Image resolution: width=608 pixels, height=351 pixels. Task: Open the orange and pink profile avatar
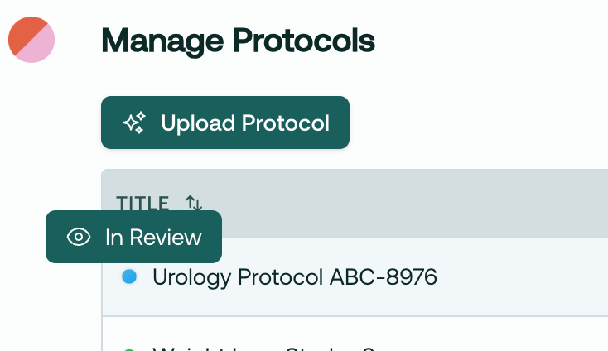(31, 40)
